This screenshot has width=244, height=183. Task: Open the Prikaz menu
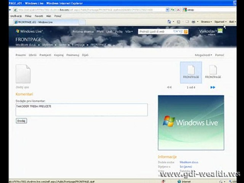[x=28, y=16]
